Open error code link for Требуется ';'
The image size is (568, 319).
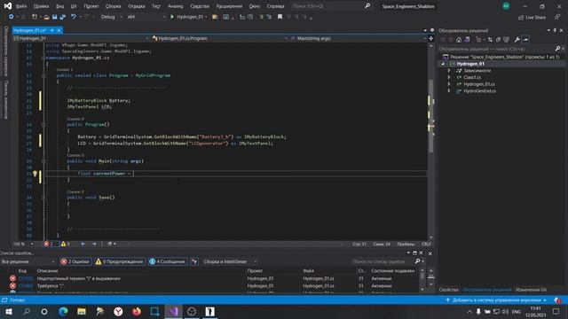tap(26, 285)
